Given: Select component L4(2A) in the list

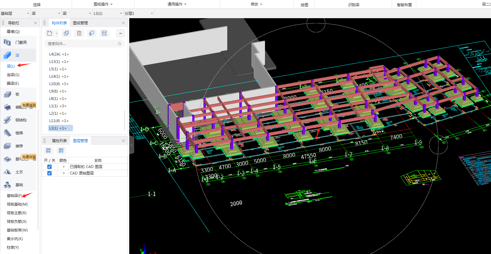Looking at the screenshot, I should (59, 54).
